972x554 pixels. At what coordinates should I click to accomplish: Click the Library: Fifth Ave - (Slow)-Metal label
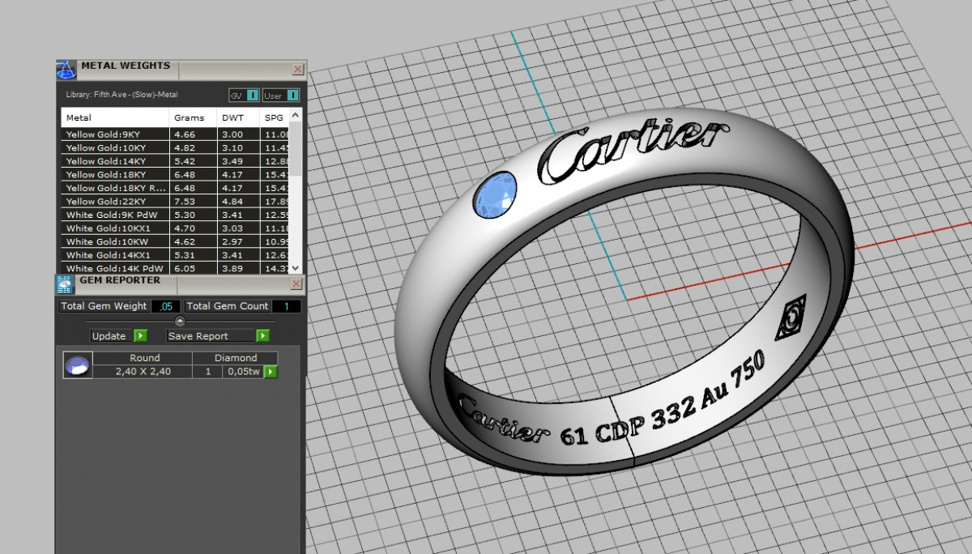tap(122, 95)
